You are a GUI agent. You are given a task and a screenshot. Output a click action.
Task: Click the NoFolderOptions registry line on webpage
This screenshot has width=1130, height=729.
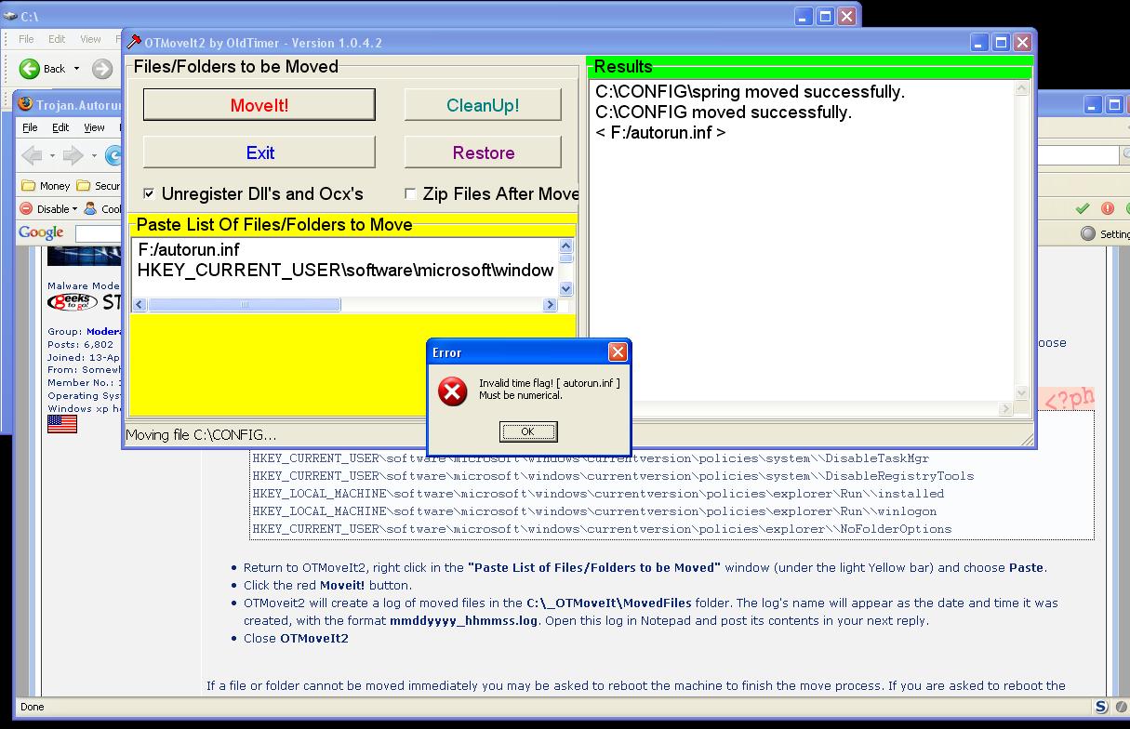pos(602,529)
